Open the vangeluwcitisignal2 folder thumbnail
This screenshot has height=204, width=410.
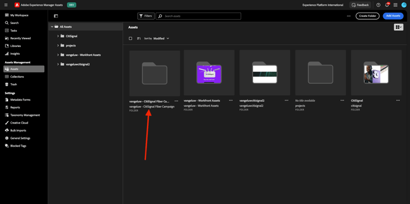click(265, 72)
